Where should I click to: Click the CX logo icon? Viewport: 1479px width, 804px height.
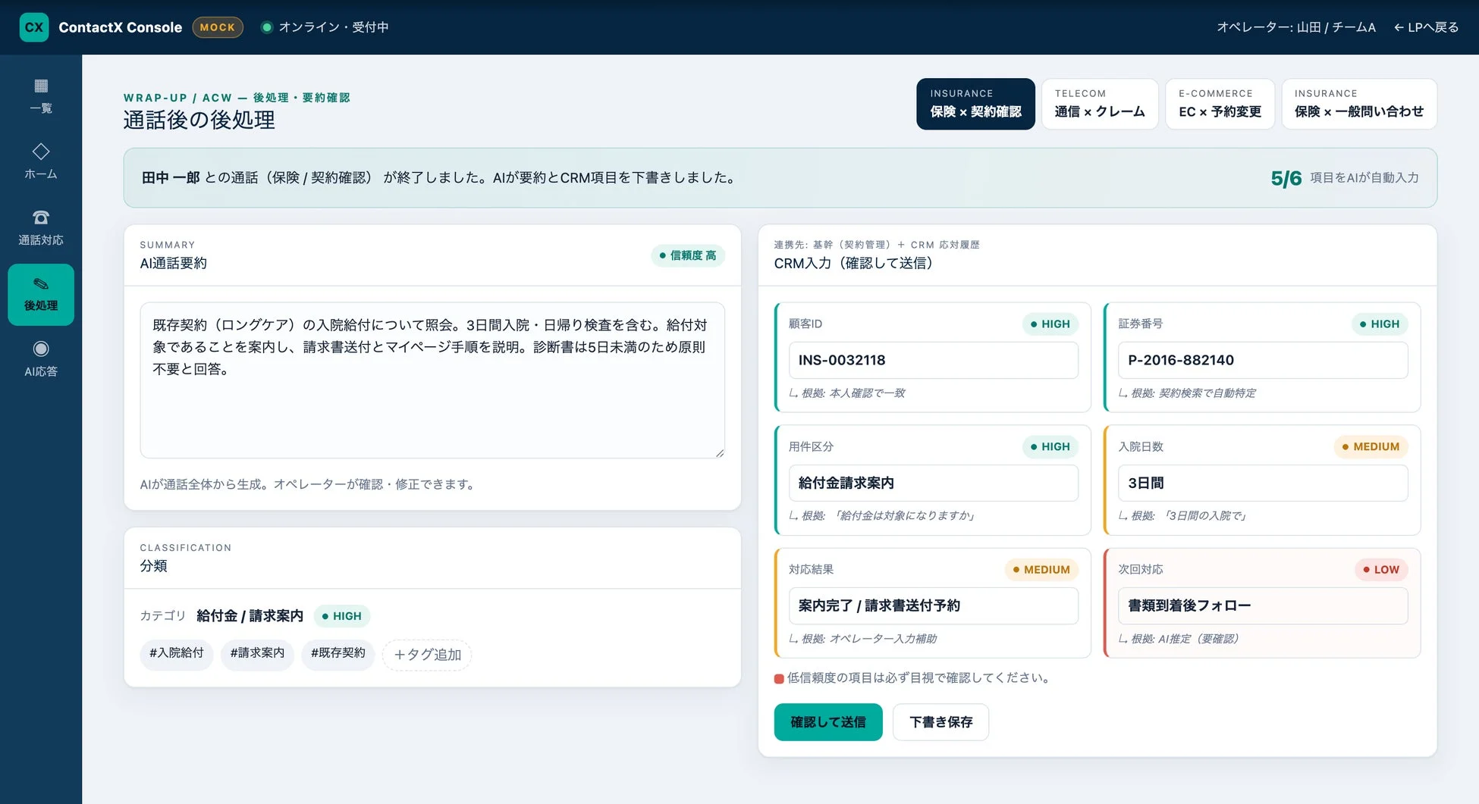click(x=34, y=27)
